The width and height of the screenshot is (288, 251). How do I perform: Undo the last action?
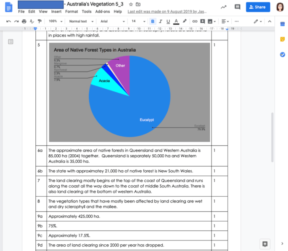8,21
